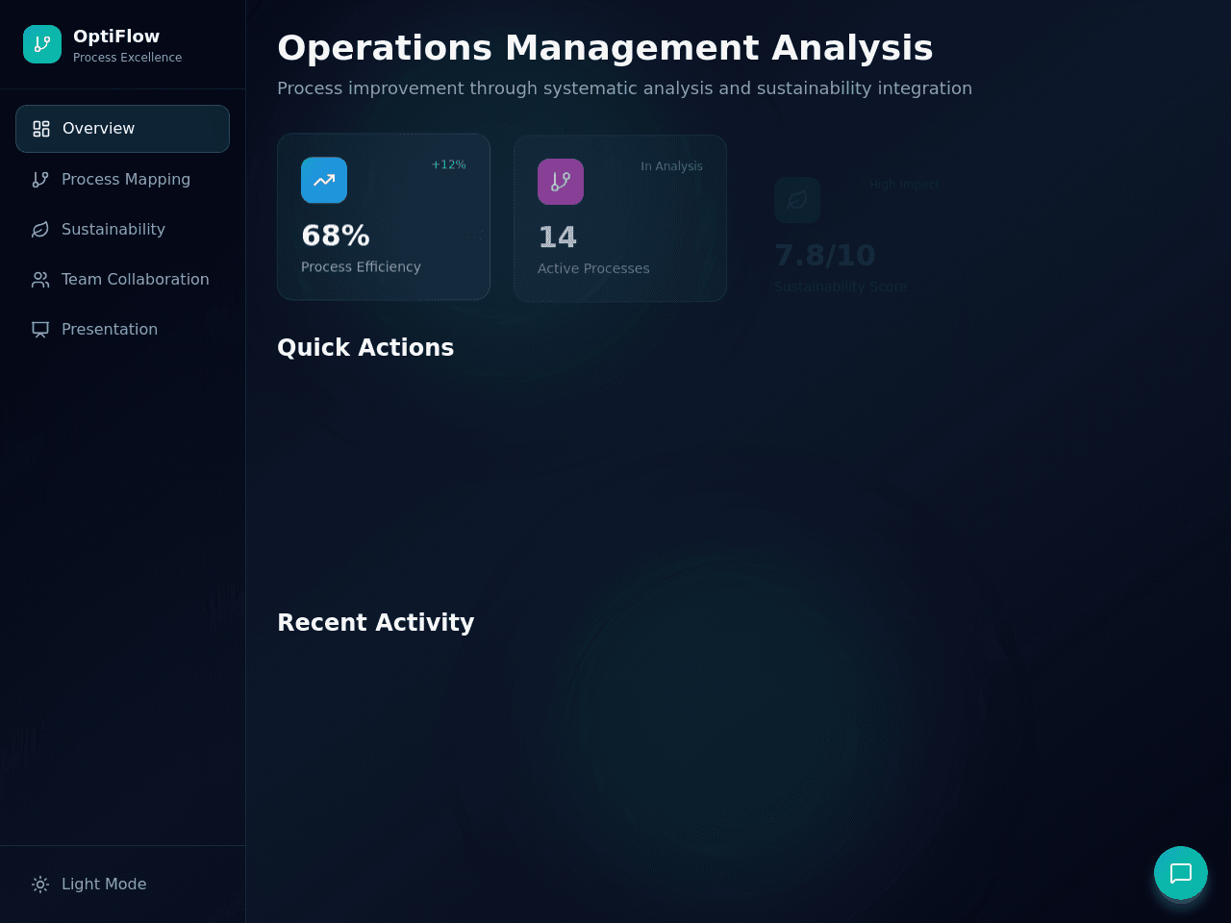Click the sun icon beside Light Mode
Viewport: 1231px width, 923px height.
point(40,884)
